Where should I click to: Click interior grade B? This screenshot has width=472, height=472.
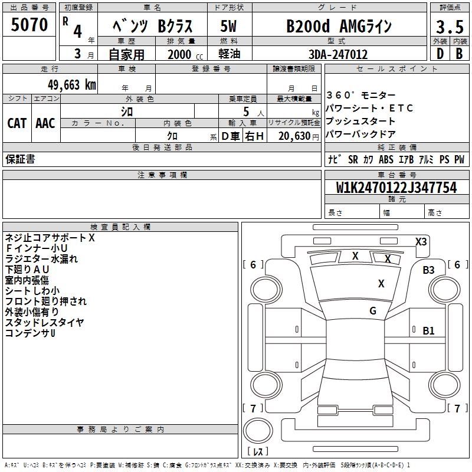tap(459, 54)
